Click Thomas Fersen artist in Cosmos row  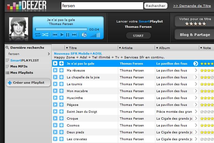tap(132, 126)
